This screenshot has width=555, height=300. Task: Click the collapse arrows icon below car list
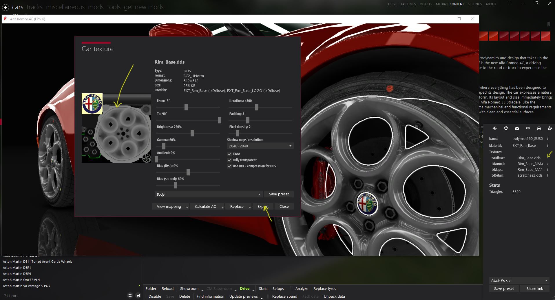[130, 295]
